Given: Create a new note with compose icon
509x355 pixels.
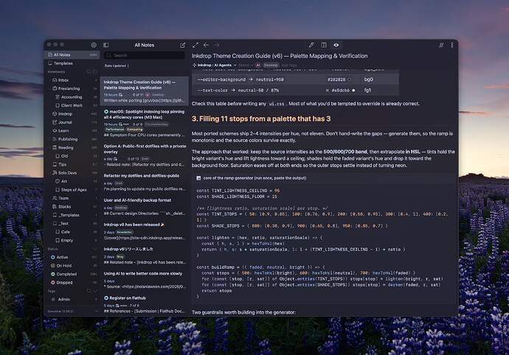Looking at the screenshot, I should pos(183,45).
